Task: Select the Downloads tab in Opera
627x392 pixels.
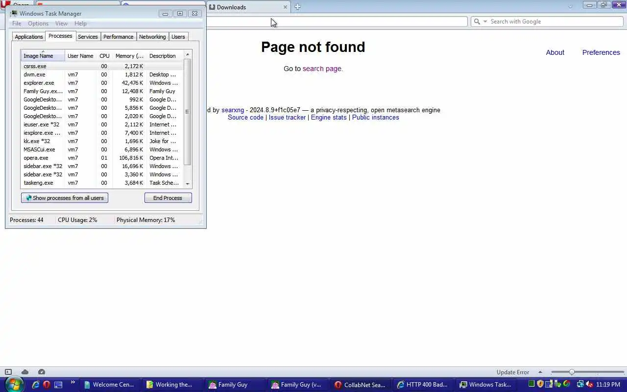Action: click(248, 7)
